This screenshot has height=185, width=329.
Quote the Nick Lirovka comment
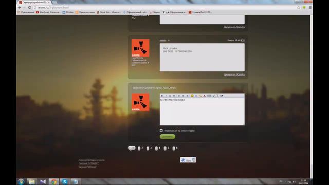point(230,75)
